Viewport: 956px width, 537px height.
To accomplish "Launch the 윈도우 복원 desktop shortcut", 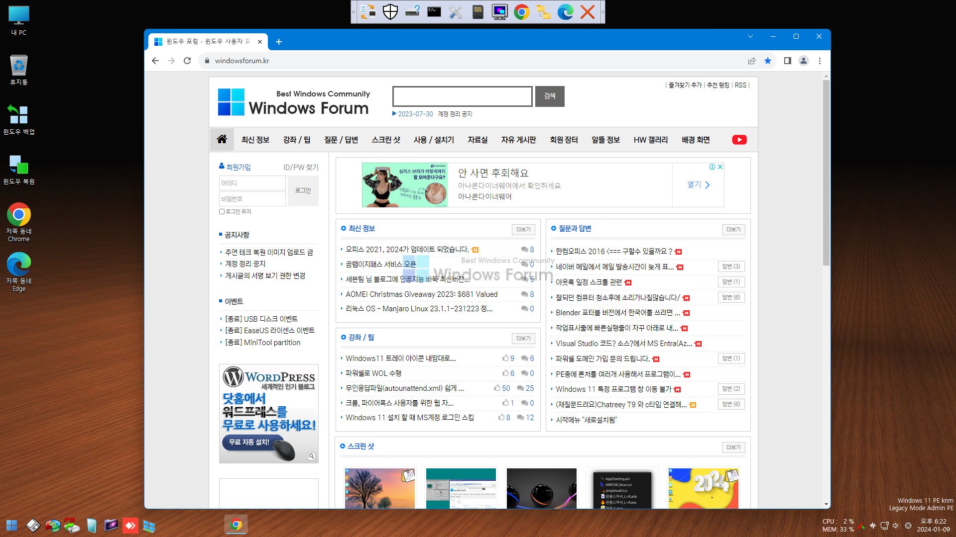I will pos(19,170).
